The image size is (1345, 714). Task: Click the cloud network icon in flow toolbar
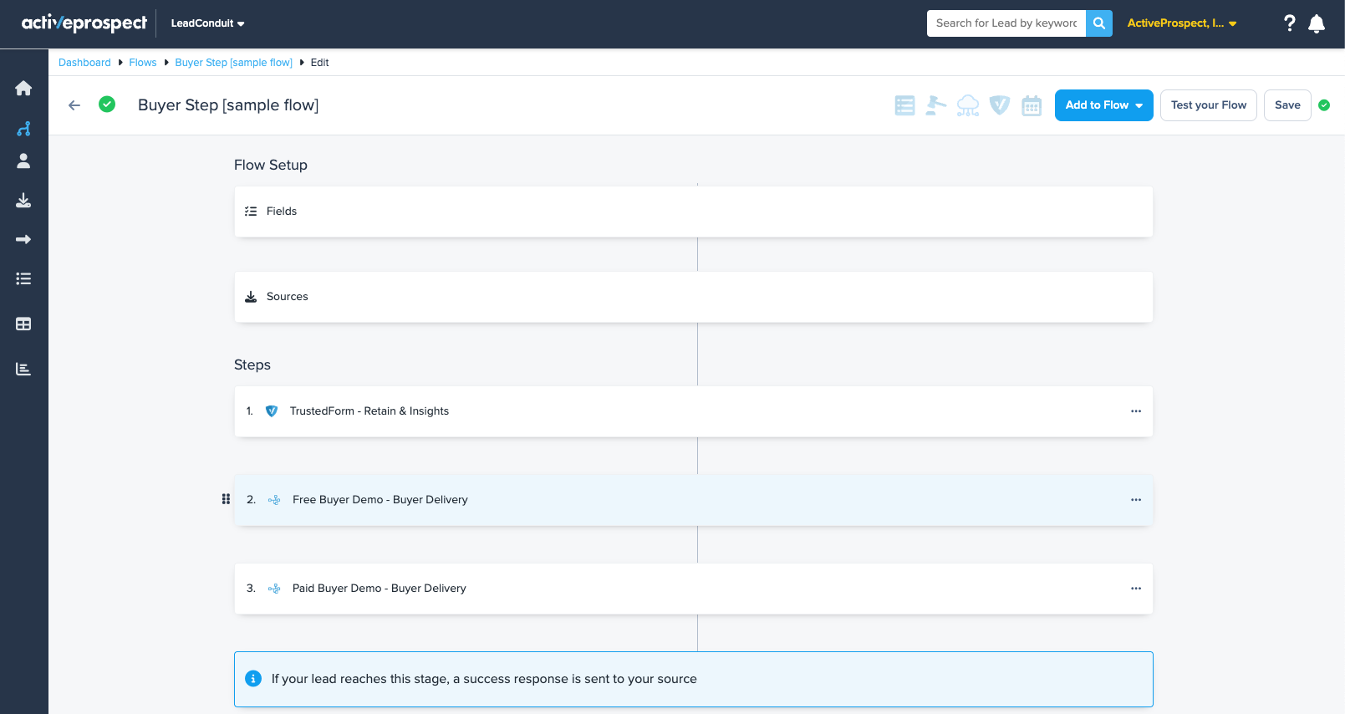[x=968, y=105]
